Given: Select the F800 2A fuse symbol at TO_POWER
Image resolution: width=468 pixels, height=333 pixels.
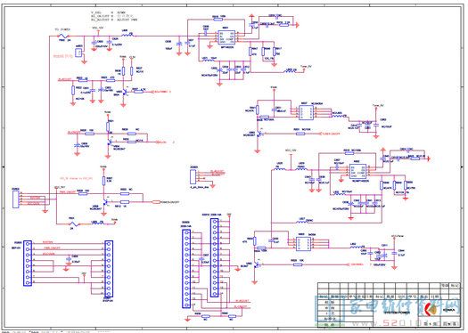Looking at the screenshot, I should click(x=63, y=37).
